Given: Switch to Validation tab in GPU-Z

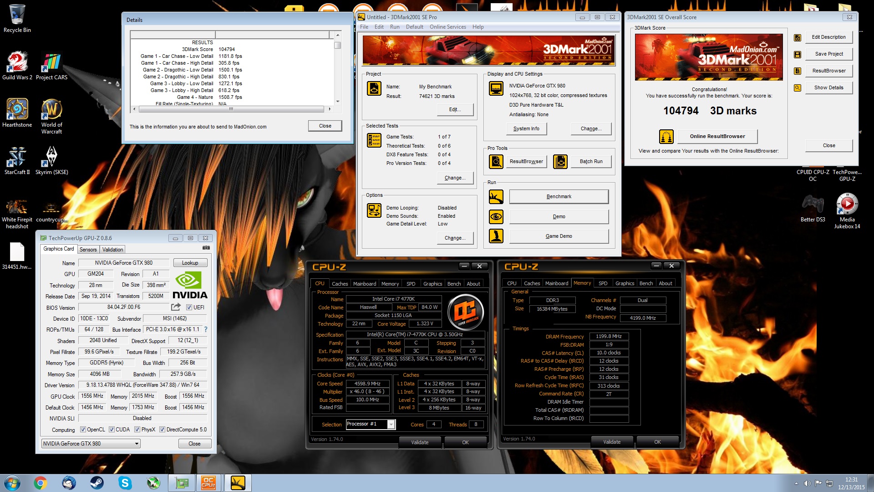Looking at the screenshot, I should (112, 250).
